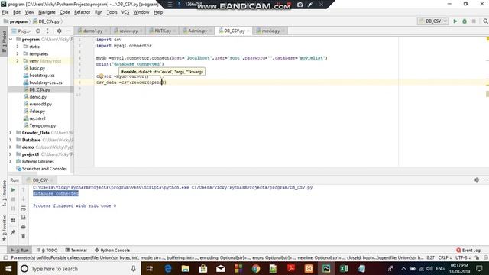
Task: Click the bottom-left tool windows toggle icon
Action: (x=5, y=258)
